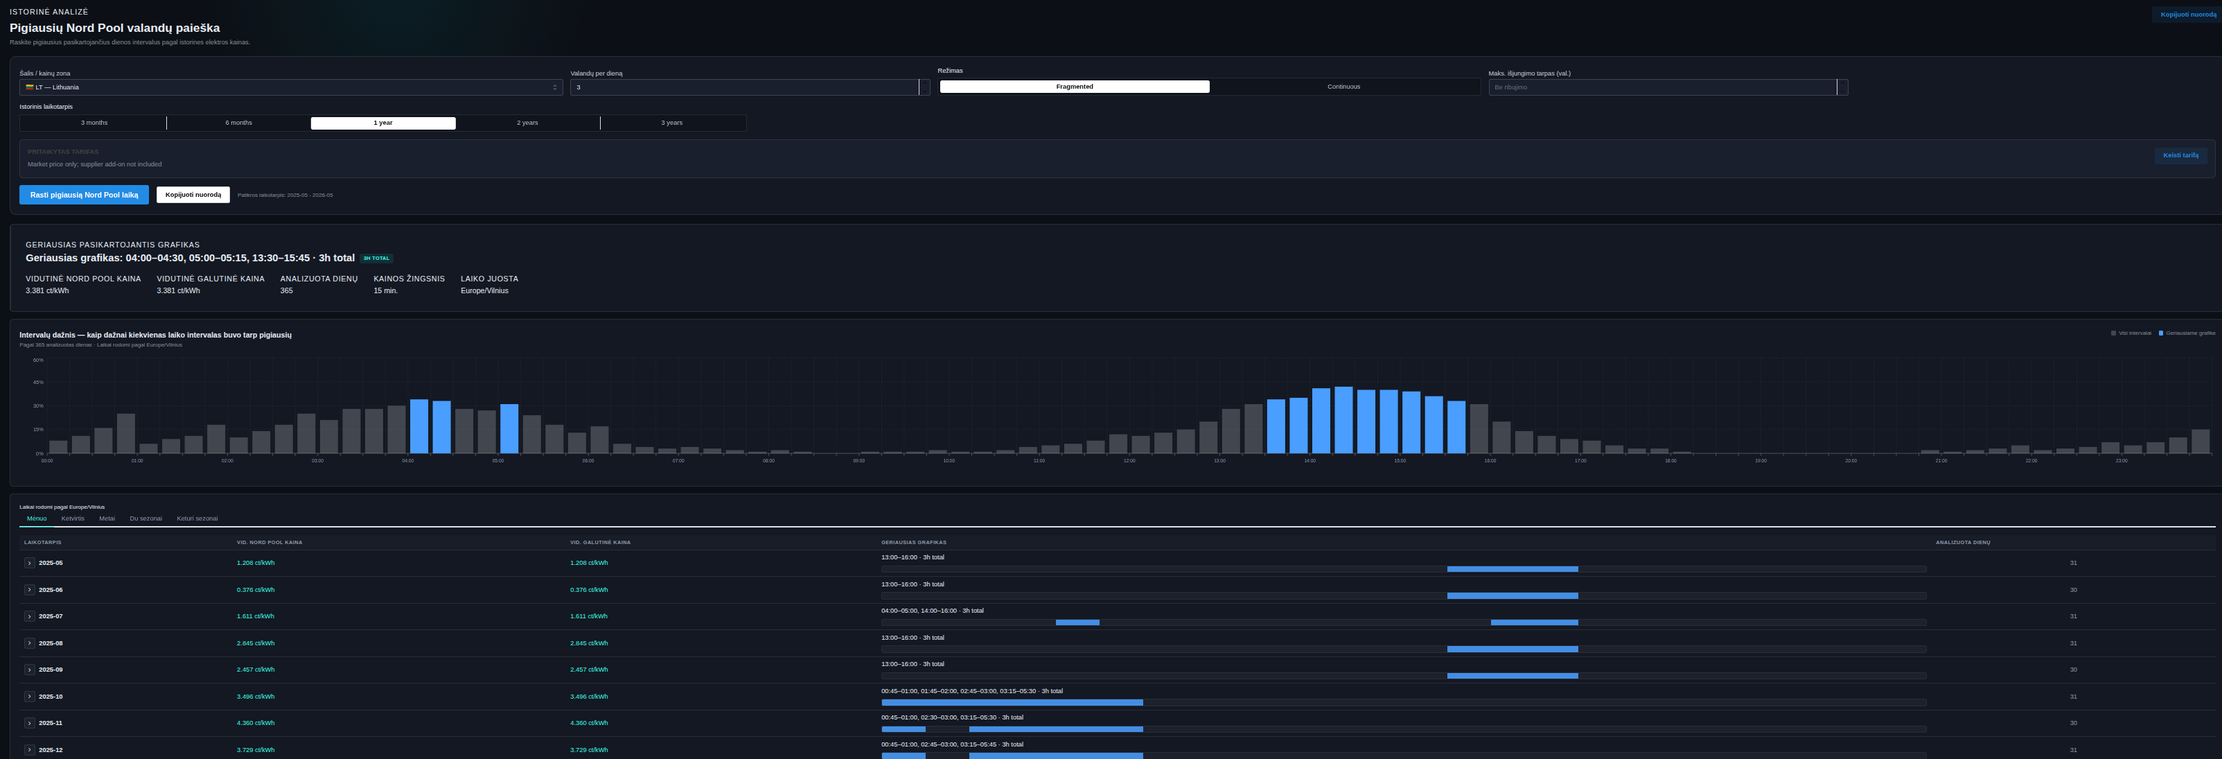Select the 1 year historical period

383,123
